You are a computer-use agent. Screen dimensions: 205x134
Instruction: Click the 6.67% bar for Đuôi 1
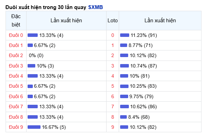pos(30,45)
